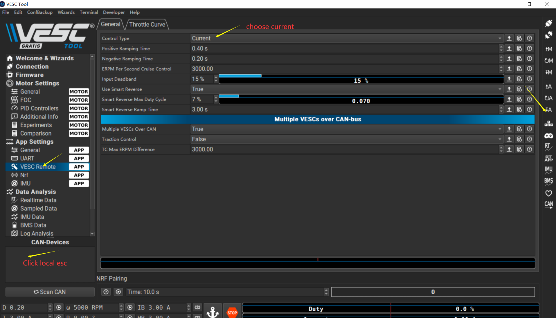Click the Scan CAN button
Viewport: 556px width, 318px height.
[x=50, y=292]
